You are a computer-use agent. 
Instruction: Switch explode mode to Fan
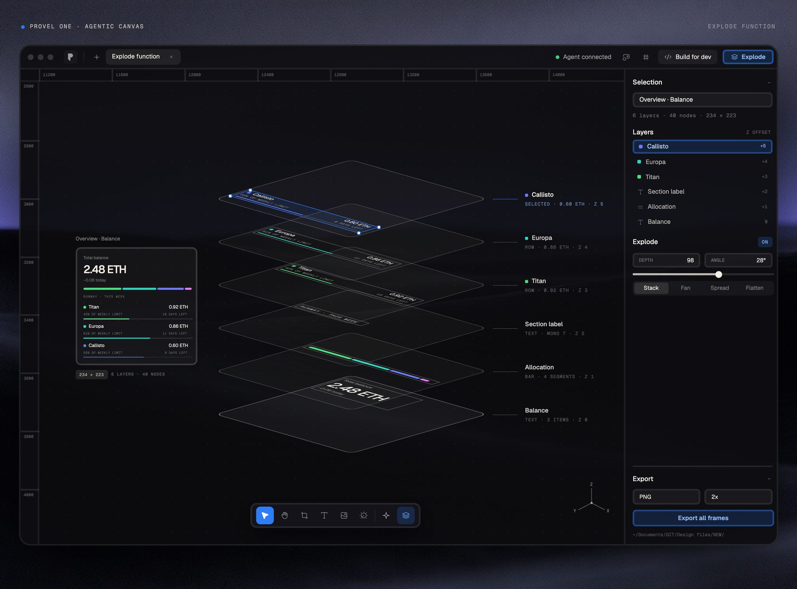point(685,288)
